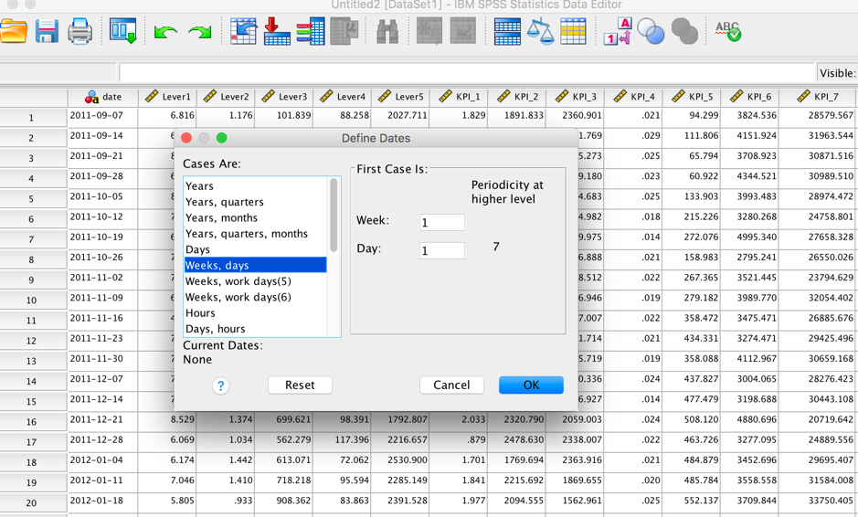Open the Variables info icon
Screen dimensions: 858x517
pyautogui.click(x=311, y=31)
